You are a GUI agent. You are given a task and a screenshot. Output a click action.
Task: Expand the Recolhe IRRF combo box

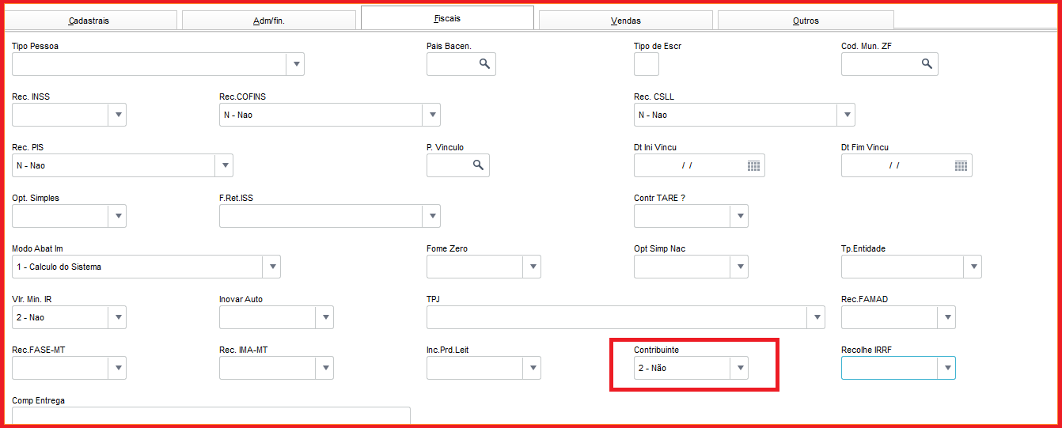click(x=946, y=368)
